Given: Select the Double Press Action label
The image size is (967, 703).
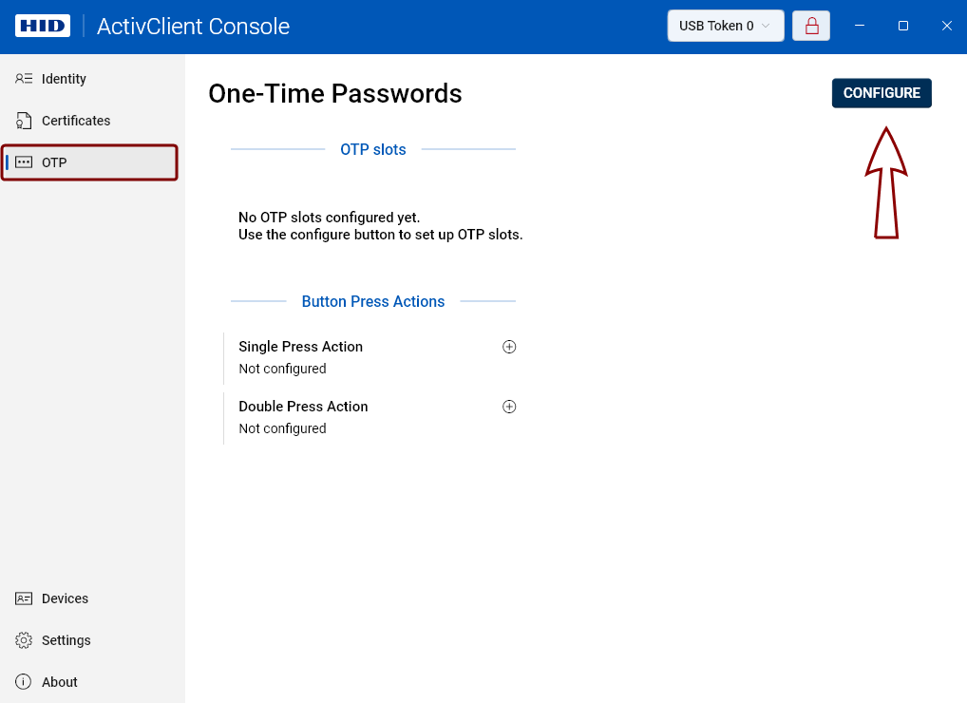Looking at the screenshot, I should click(x=303, y=407).
